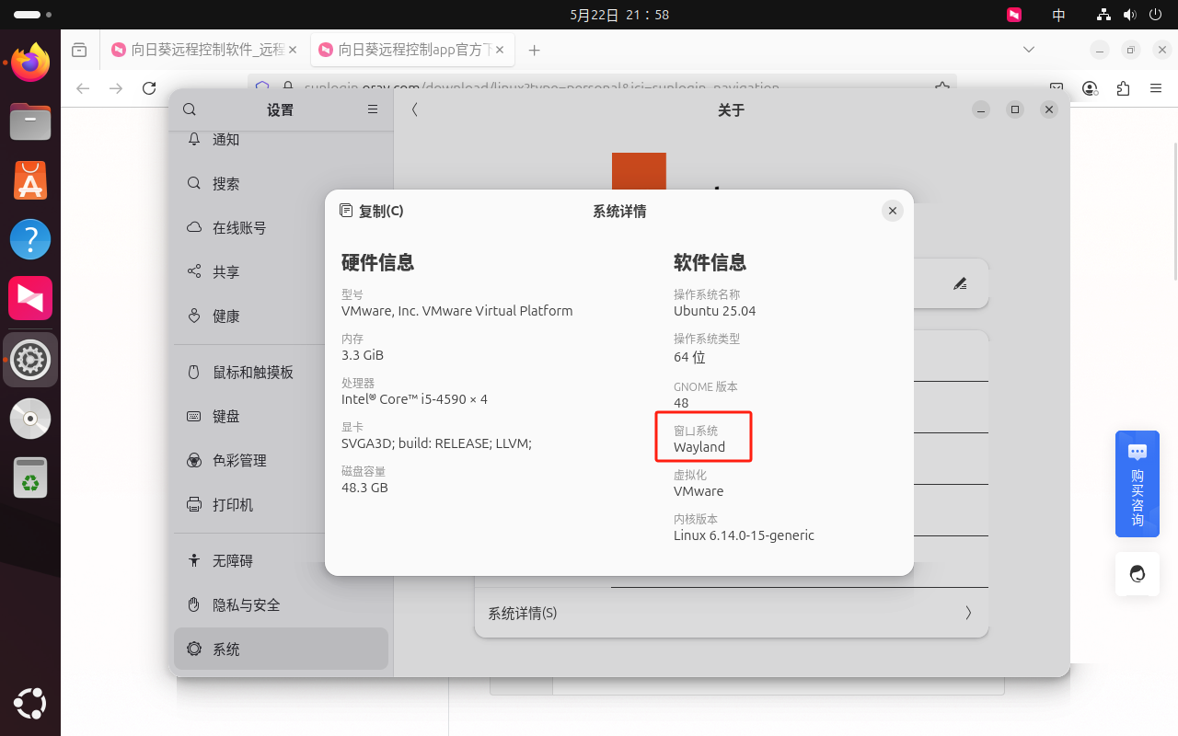Select 鼠标和触摸板 in Settings sidebar
Image resolution: width=1178 pixels, height=736 pixels.
pyautogui.click(x=281, y=372)
